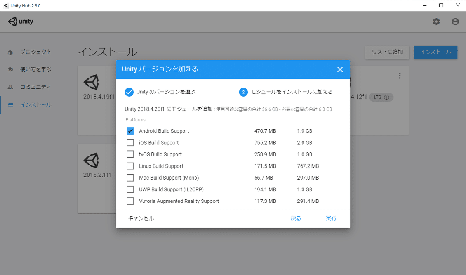Screen dimensions: 466x275
Task: Click Unity logo on 2018.2.1f1 card
Action: [91, 160]
